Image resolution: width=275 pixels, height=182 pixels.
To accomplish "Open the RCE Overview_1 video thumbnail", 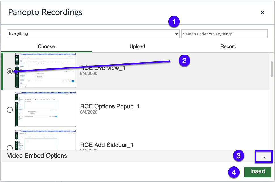I will tap(46, 71).
